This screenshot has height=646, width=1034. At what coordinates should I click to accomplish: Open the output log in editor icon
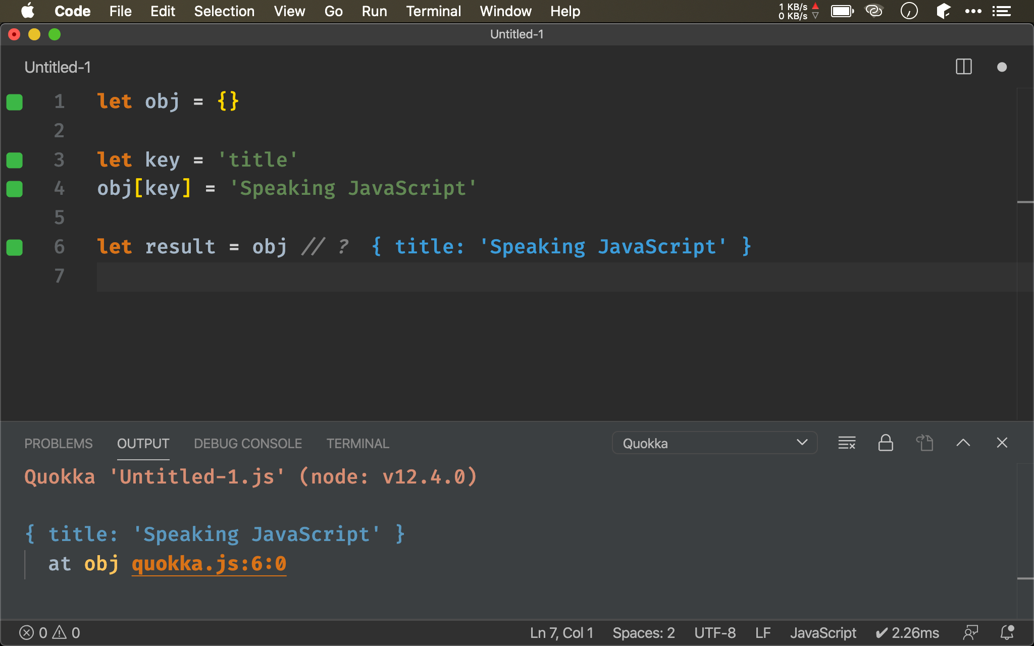point(924,443)
